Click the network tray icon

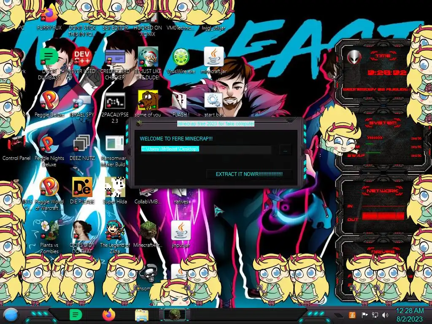(375, 315)
